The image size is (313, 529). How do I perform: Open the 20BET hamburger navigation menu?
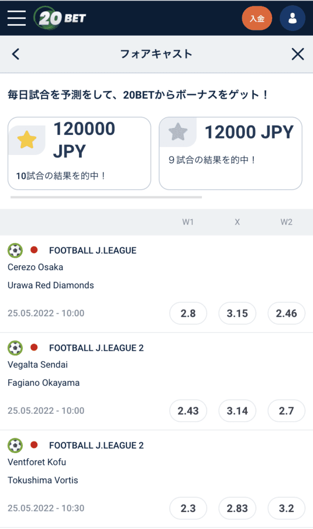[x=16, y=18]
